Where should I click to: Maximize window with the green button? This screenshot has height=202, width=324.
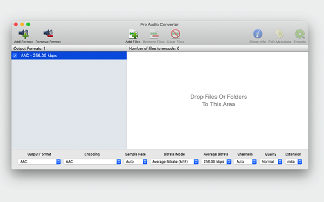click(28, 24)
